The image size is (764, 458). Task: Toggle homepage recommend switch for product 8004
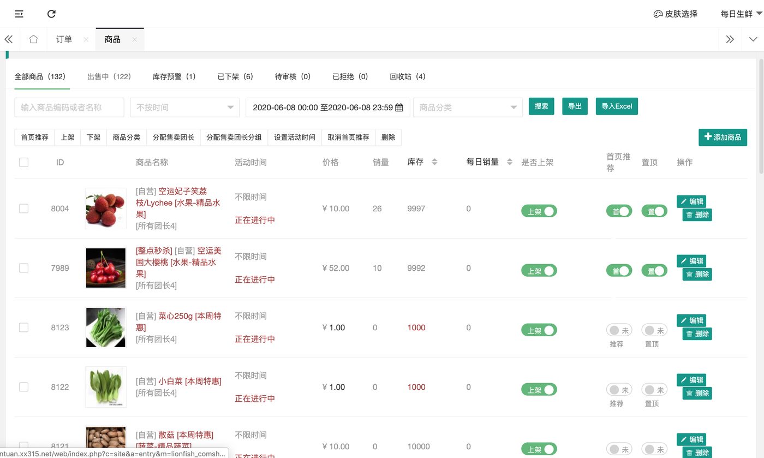tap(619, 211)
